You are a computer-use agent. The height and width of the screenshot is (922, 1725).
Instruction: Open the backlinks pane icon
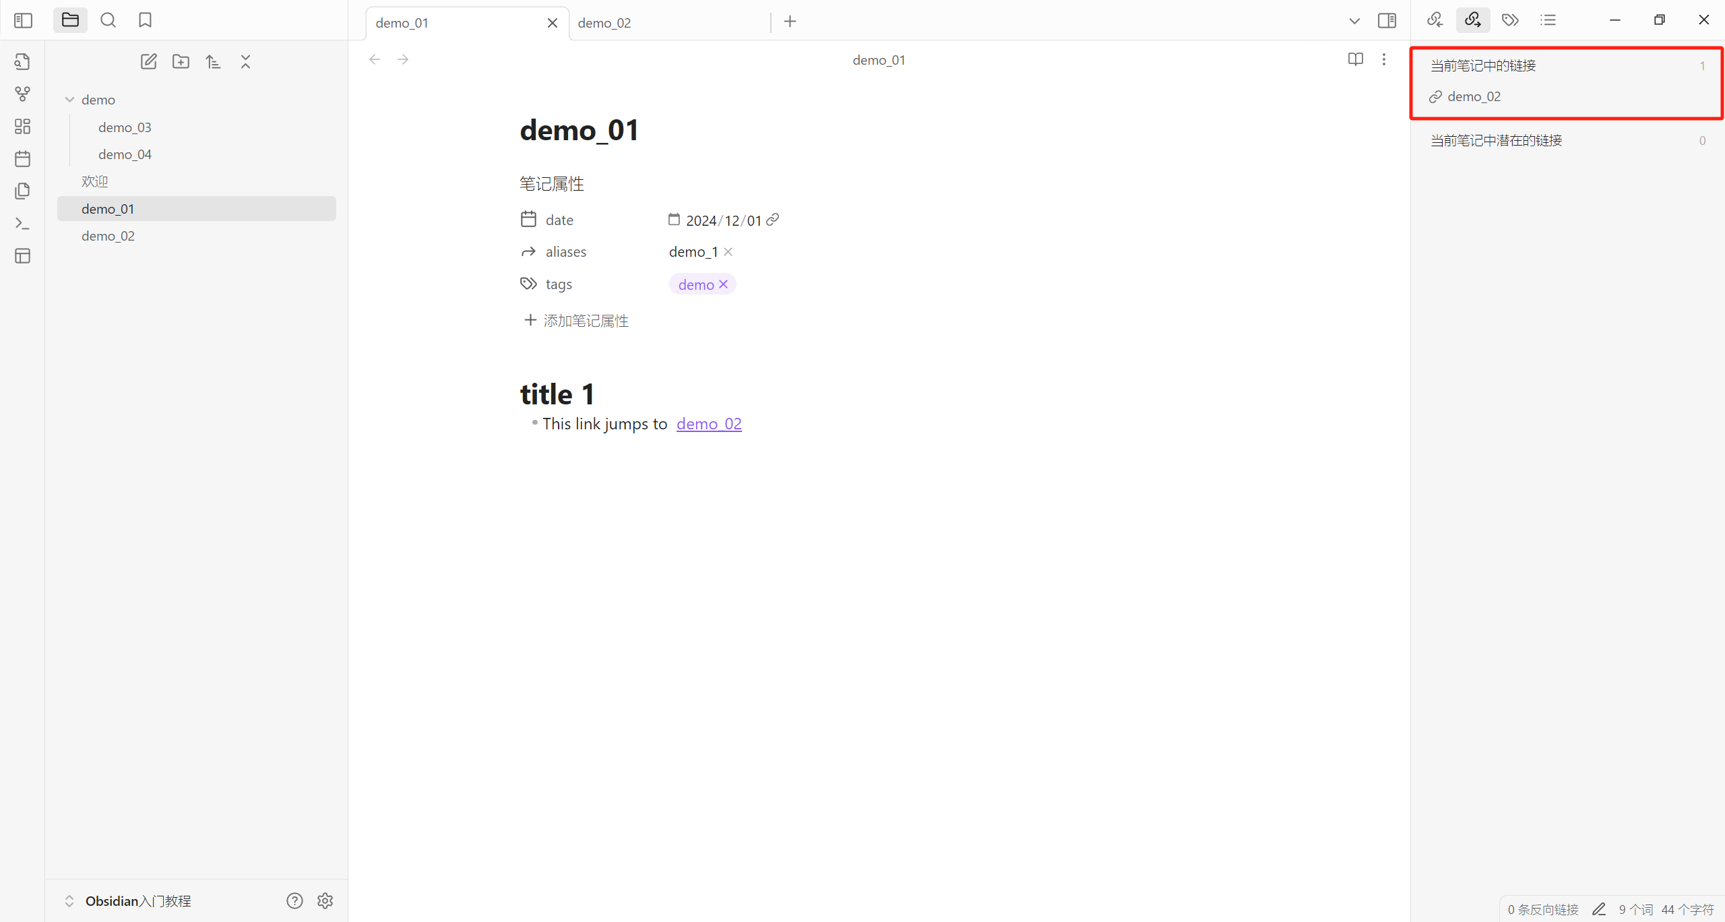[1435, 20]
